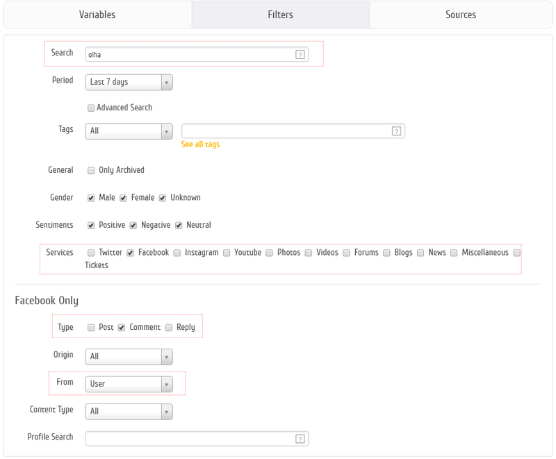
Task: Click the help icon in Tags field
Action: (x=396, y=131)
